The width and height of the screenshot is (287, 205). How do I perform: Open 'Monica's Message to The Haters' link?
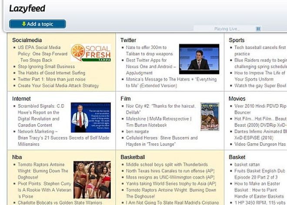[x=171, y=82]
